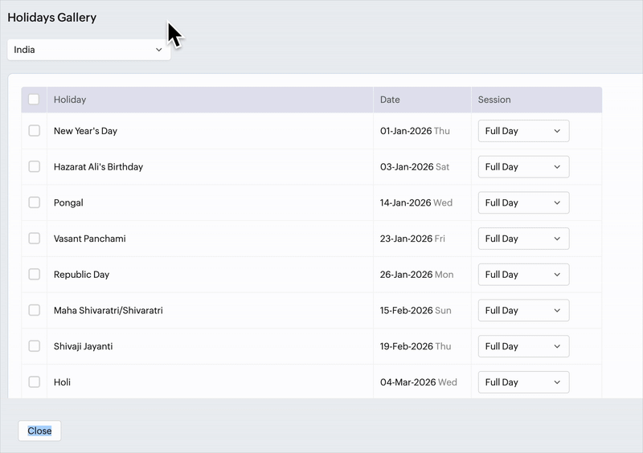Open Republic Day session dropdown
643x453 pixels.
pos(524,274)
